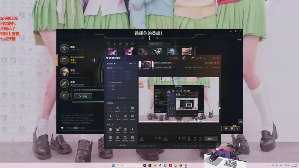Click the bell notification option near title
Viewport: 299px width, 168px height.
pos(209,63)
